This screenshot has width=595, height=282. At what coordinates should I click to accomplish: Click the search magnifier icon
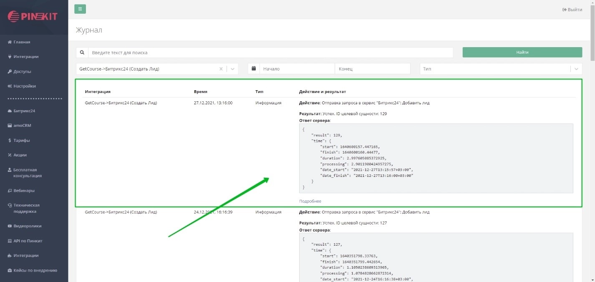(x=82, y=53)
